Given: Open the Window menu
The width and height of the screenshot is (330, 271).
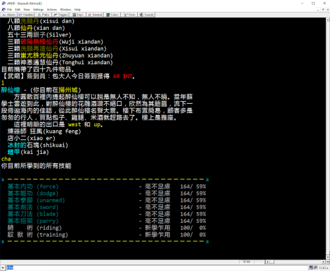Looking at the screenshot, I should tap(65, 9).
